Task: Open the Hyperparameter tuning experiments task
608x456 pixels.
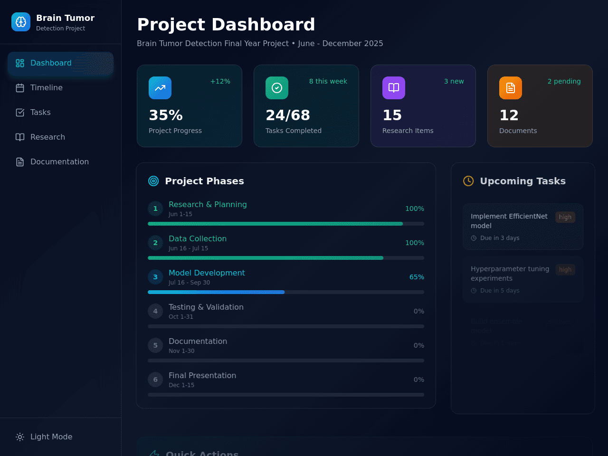Action: [523, 279]
